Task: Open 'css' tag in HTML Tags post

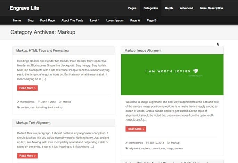Action: pyautogui.click(x=32, y=107)
